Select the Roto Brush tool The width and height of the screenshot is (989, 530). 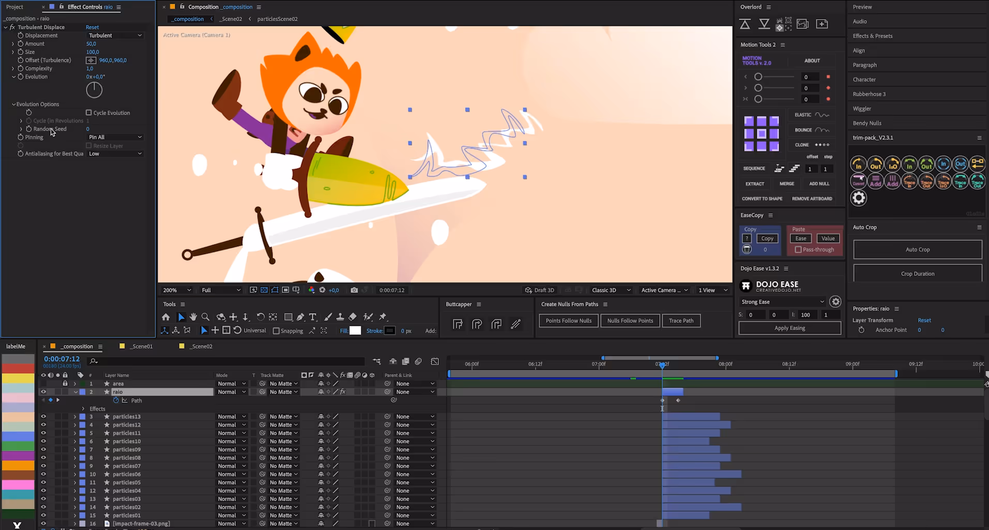(368, 317)
